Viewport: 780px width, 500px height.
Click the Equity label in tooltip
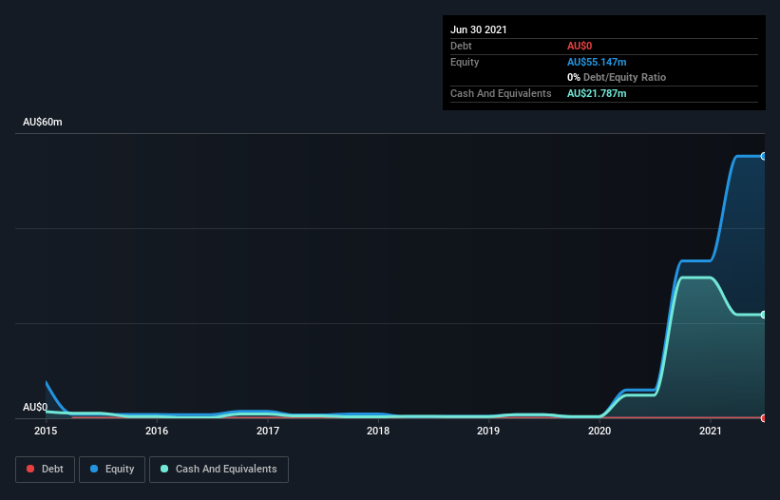click(x=465, y=62)
